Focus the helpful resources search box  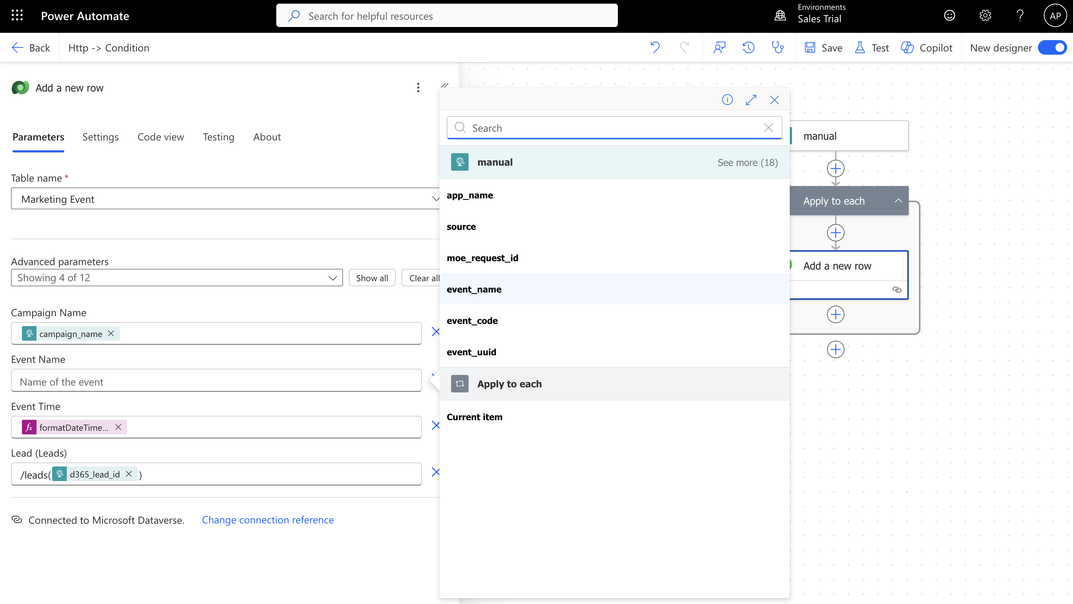(x=446, y=16)
